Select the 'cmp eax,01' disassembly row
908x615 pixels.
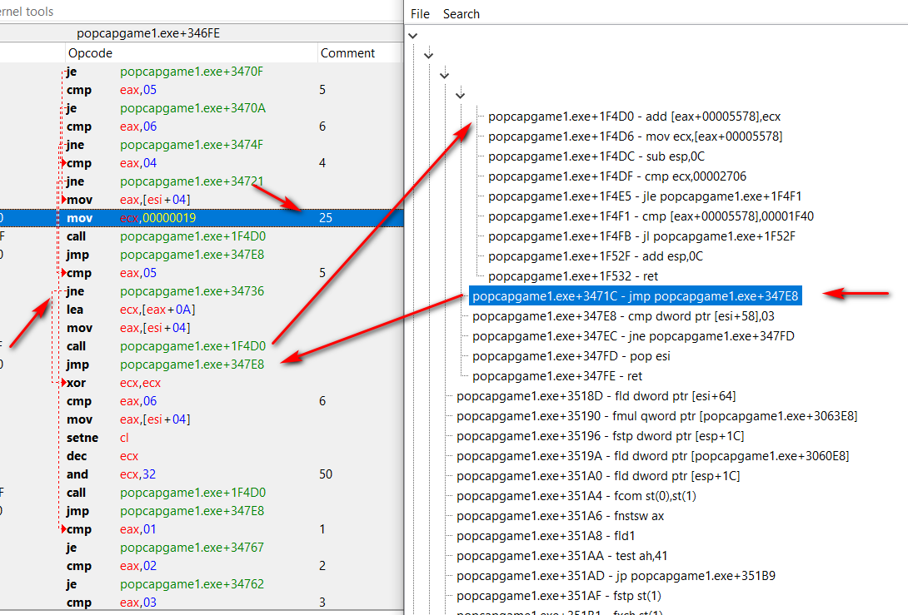[202, 529]
